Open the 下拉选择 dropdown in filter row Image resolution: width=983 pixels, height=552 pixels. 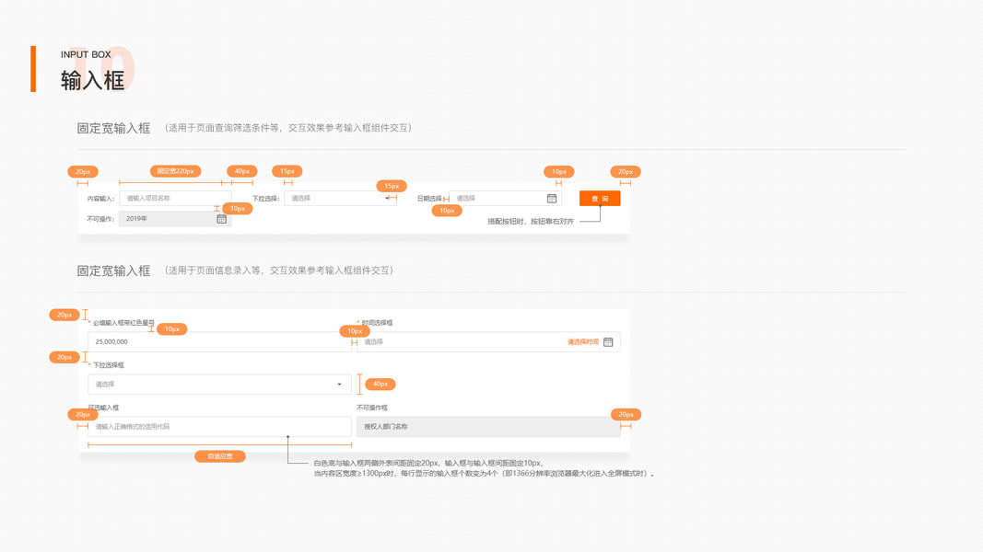click(340, 199)
